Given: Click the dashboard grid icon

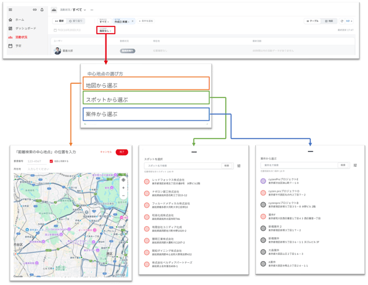Looking at the screenshot, I should 10,28.
